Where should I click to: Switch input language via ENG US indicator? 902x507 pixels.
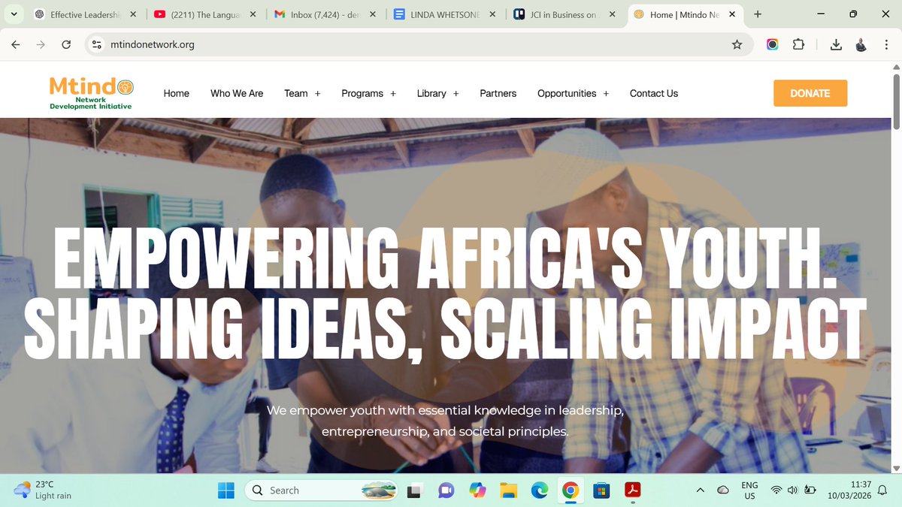749,490
